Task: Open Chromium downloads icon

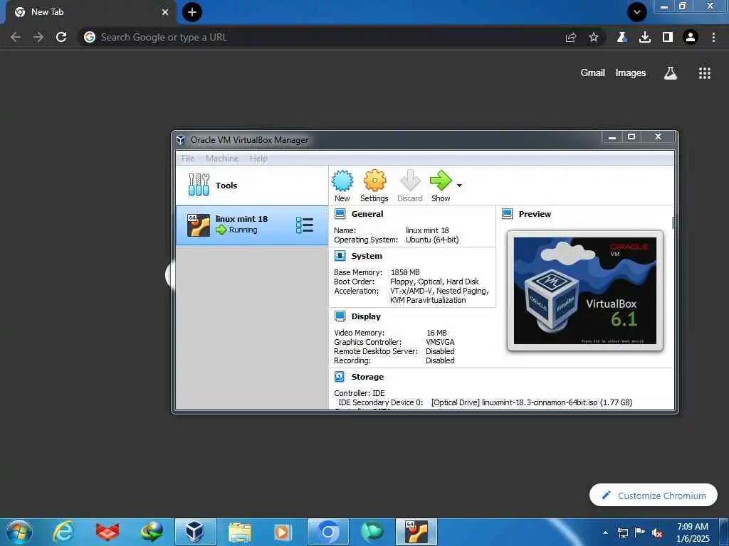Action: (x=645, y=37)
